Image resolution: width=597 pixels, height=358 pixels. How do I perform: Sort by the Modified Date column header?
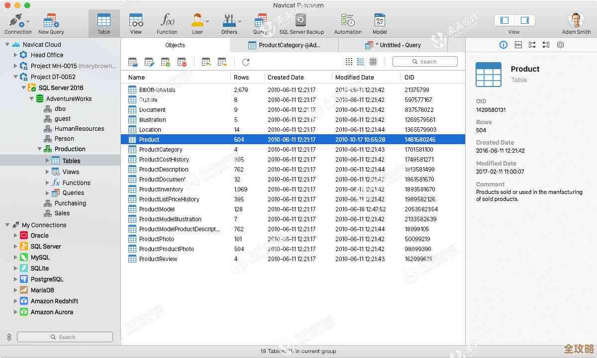354,78
